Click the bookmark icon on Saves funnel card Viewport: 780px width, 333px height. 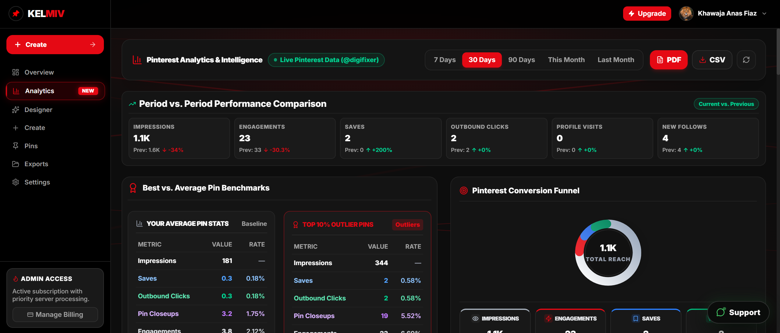click(x=636, y=318)
